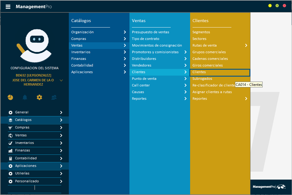The height and width of the screenshot is (195, 292).
Task: Open Inventarios in the Catálogos panel
Action: tap(99, 52)
